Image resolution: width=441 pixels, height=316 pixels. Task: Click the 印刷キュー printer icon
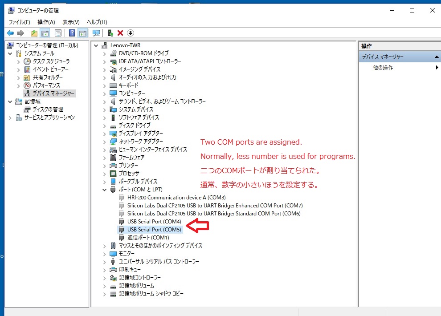click(113, 270)
